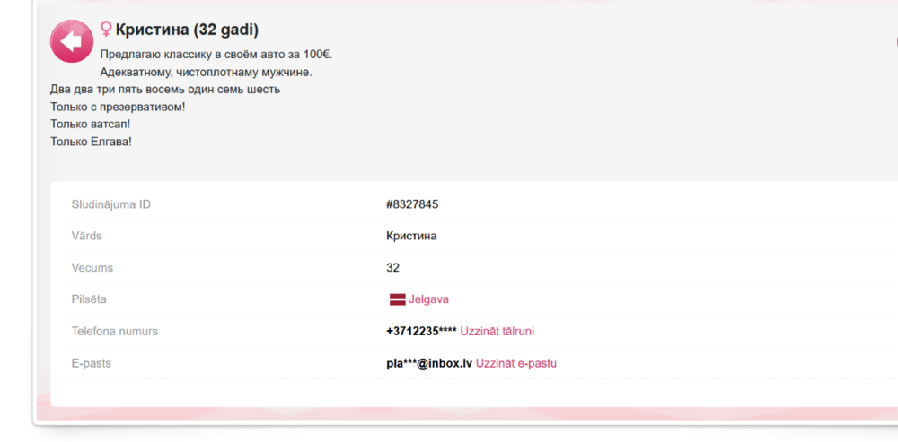Click the name value Кристина in table
This screenshot has width=898, height=442.
point(411,237)
